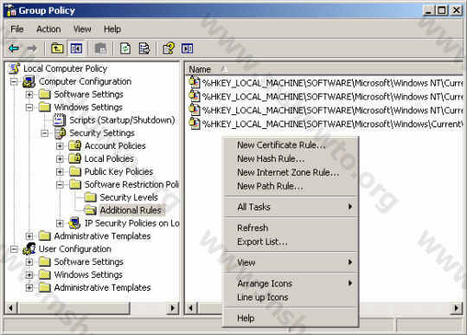Open the All Tasks submenu
467x335 pixels.
pyautogui.click(x=291, y=207)
